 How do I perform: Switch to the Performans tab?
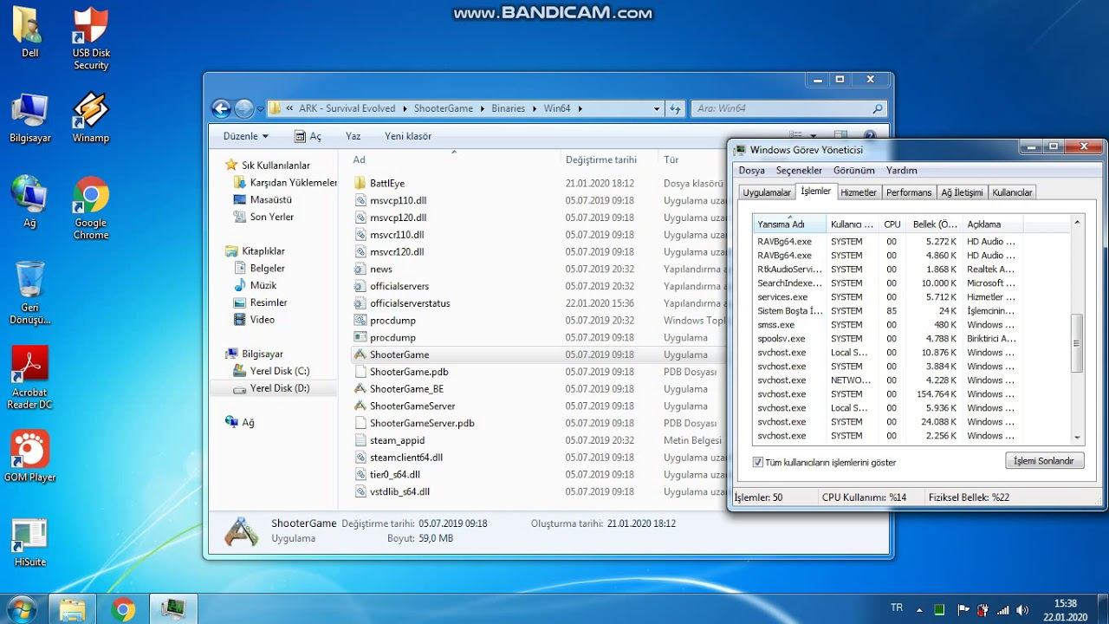coord(909,192)
